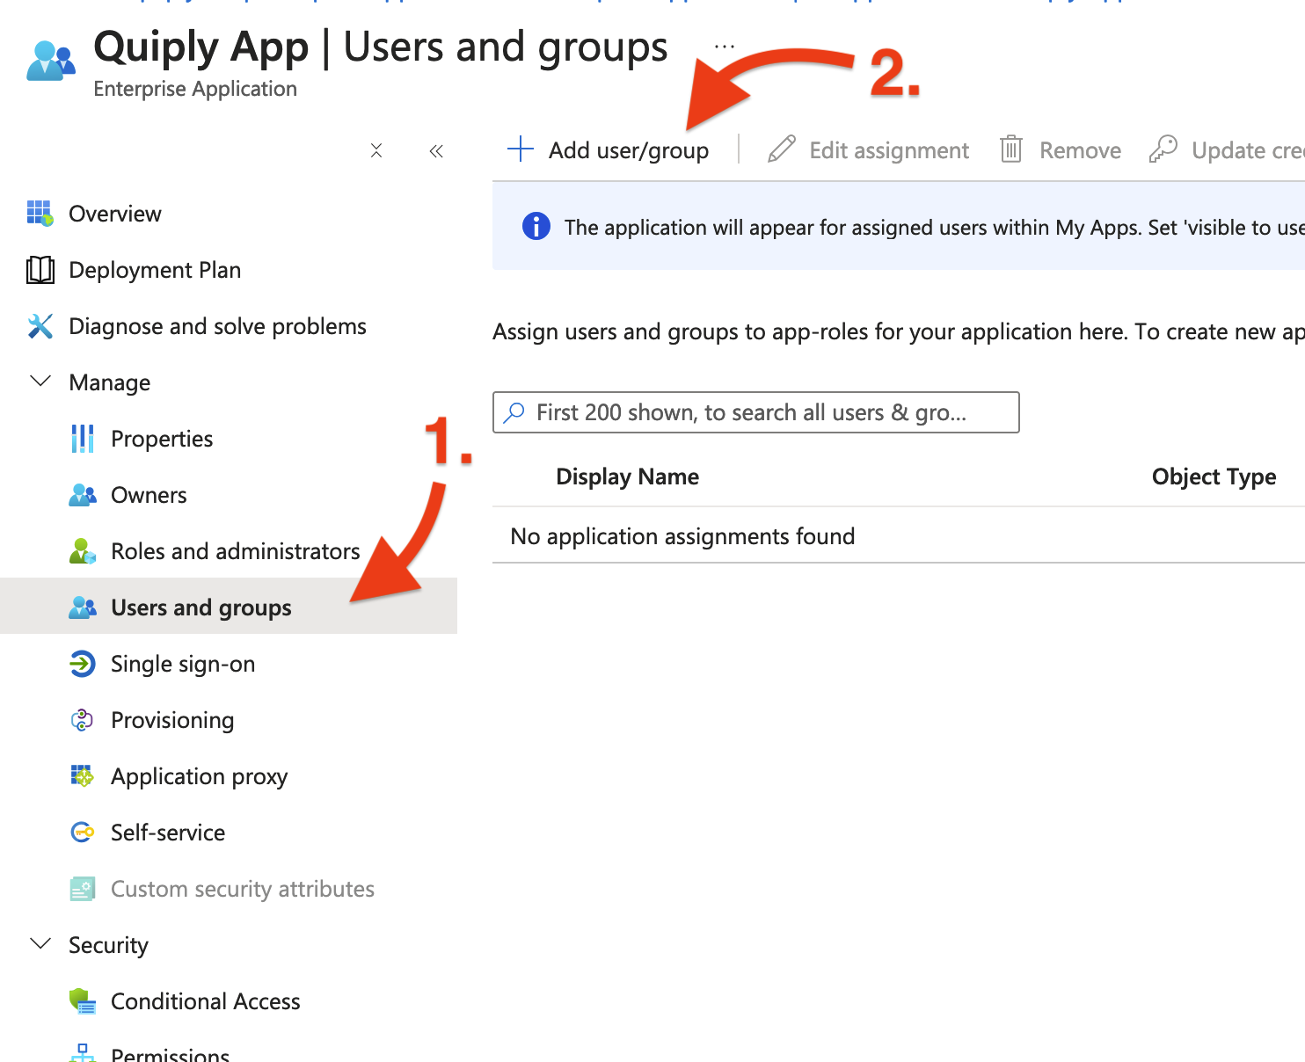Click the Self-service key icon
This screenshot has width=1305, height=1062.
click(x=83, y=833)
